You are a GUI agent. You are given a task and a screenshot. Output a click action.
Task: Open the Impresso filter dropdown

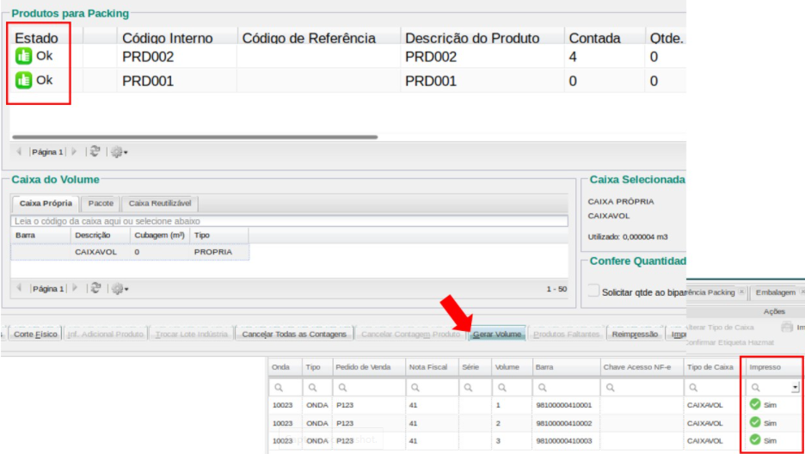[796, 387]
